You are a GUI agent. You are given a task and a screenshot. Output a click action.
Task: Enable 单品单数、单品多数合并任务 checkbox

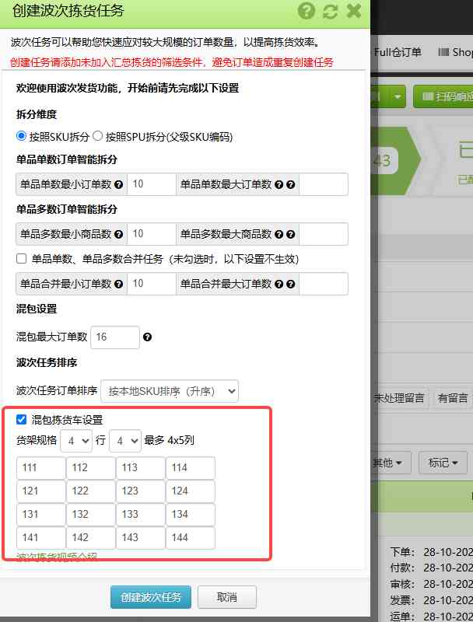(x=22, y=259)
